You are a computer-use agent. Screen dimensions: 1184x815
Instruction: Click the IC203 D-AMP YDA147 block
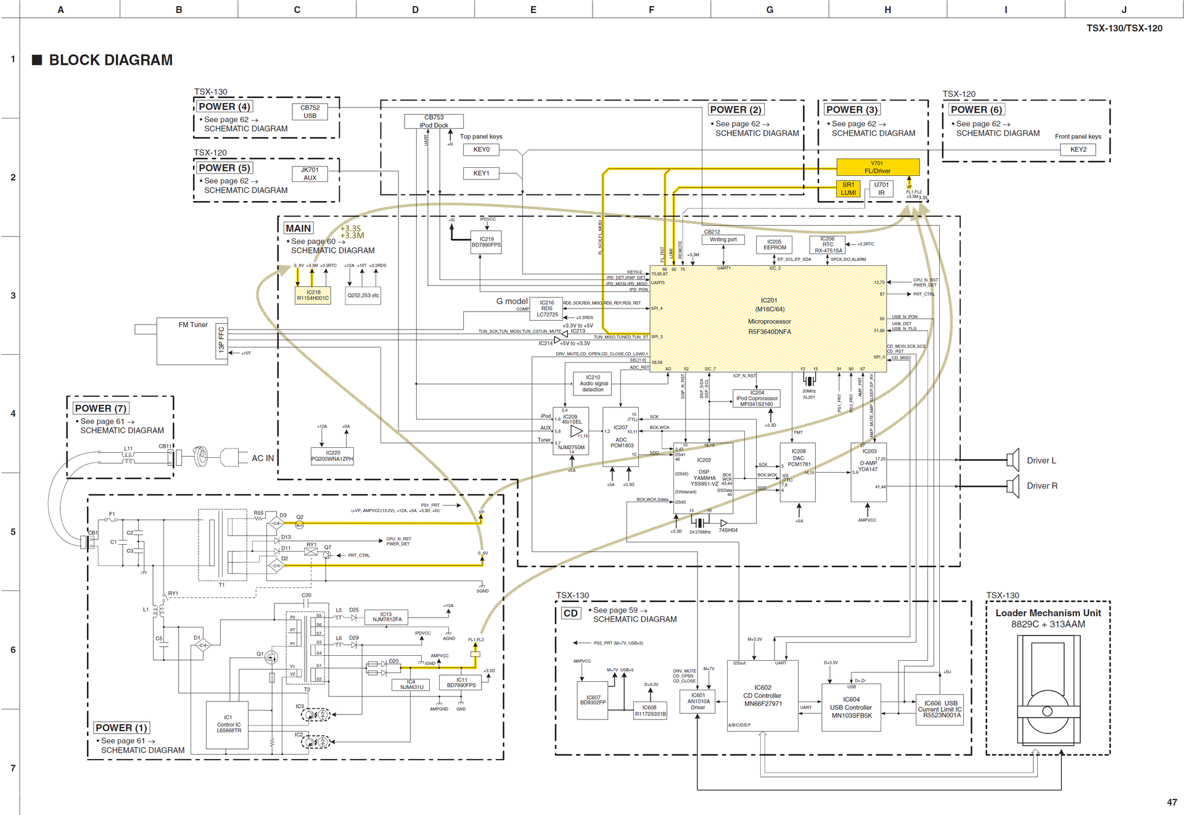(x=869, y=472)
